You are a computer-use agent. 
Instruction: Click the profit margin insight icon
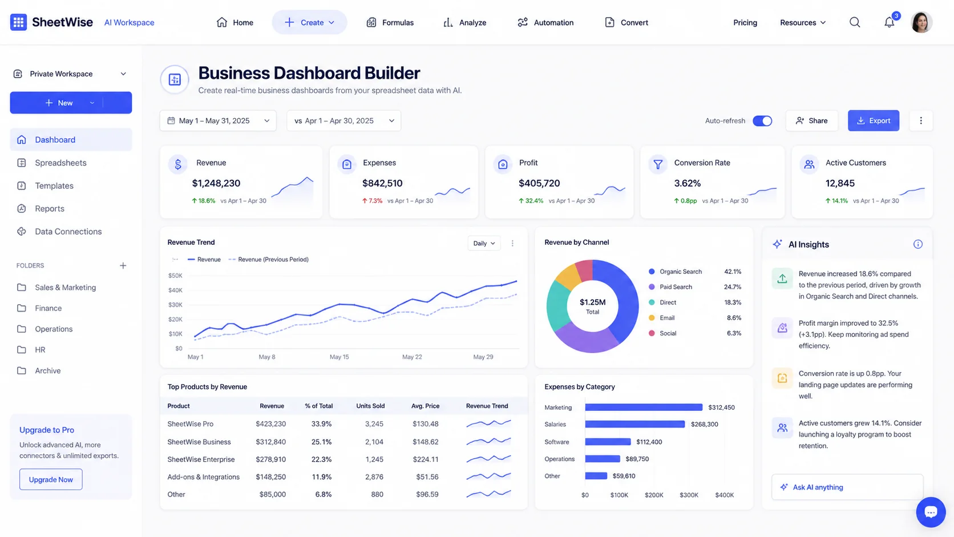(782, 328)
